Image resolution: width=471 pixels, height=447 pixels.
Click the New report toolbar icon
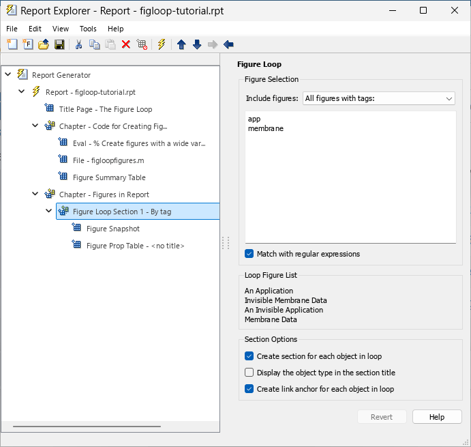pos(12,44)
